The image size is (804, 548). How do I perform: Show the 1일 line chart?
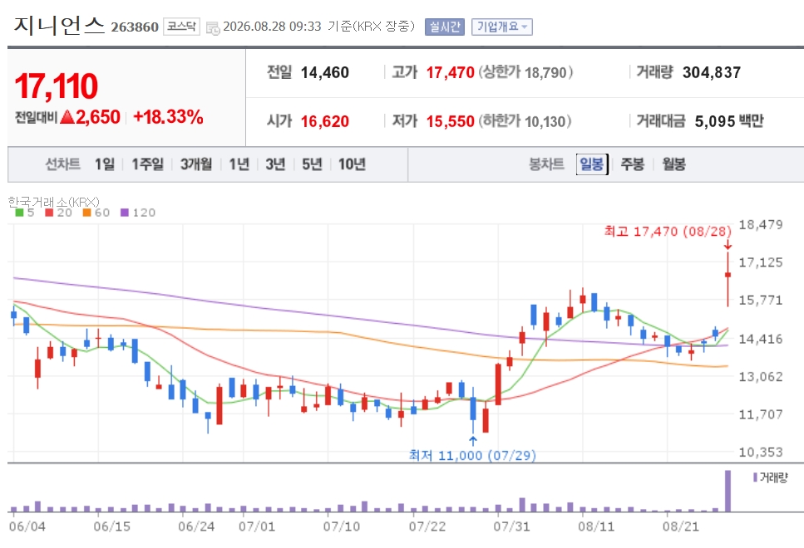click(105, 164)
